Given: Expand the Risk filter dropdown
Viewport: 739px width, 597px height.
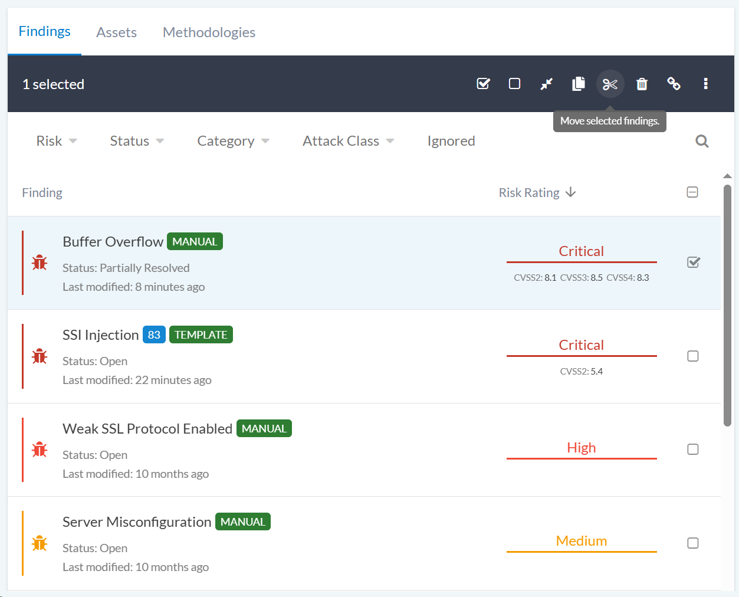Looking at the screenshot, I should point(57,141).
